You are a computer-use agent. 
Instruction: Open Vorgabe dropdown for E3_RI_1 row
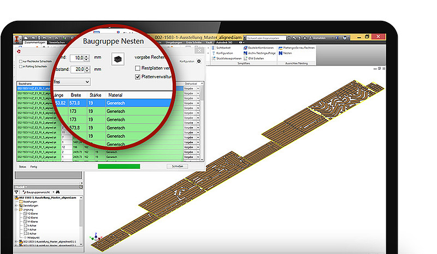(x=198, y=152)
